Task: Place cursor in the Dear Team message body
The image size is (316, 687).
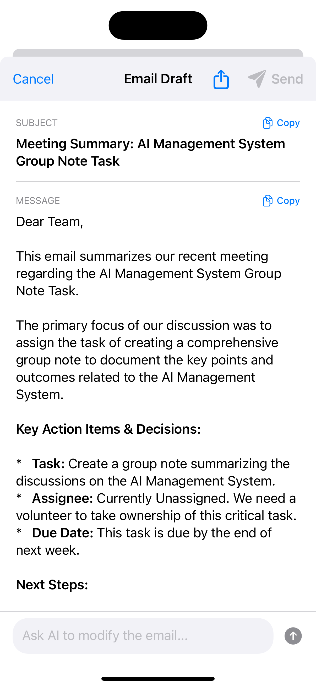Action: pyautogui.click(x=50, y=222)
